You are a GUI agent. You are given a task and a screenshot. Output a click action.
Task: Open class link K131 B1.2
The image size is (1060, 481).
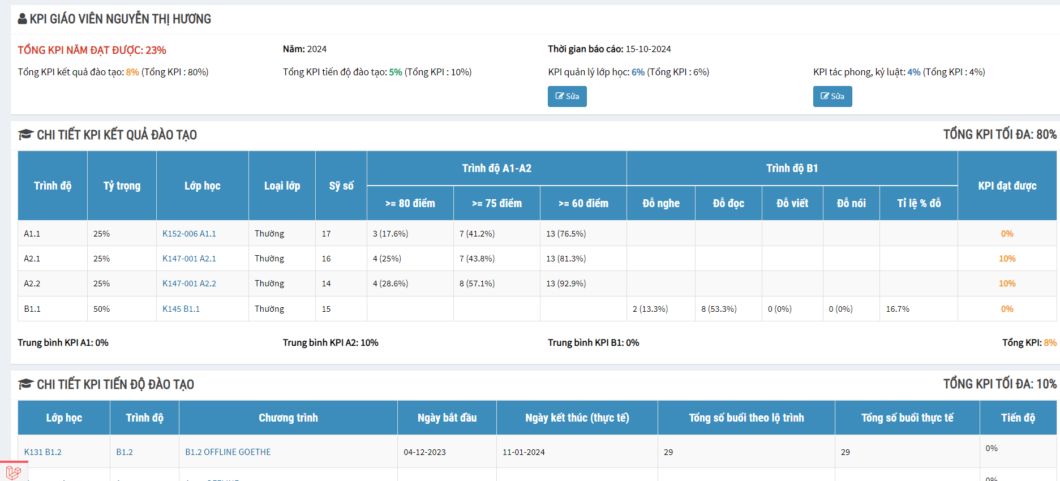tap(43, 452)
